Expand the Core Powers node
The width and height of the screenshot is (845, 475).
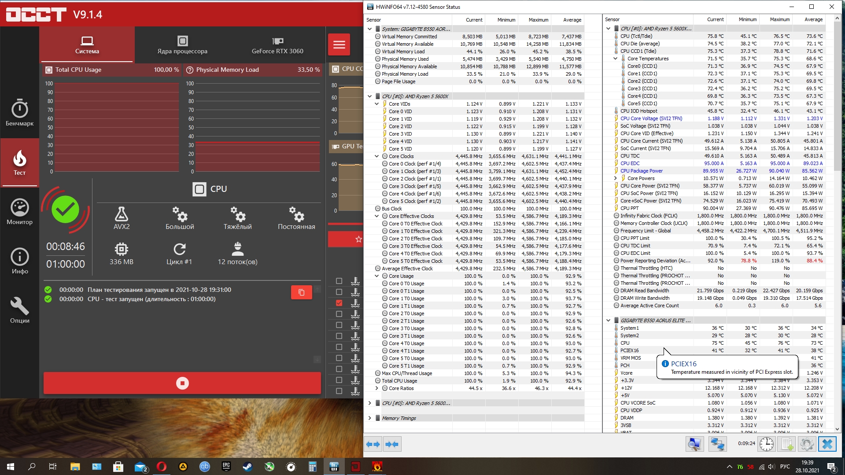(616, 178)
